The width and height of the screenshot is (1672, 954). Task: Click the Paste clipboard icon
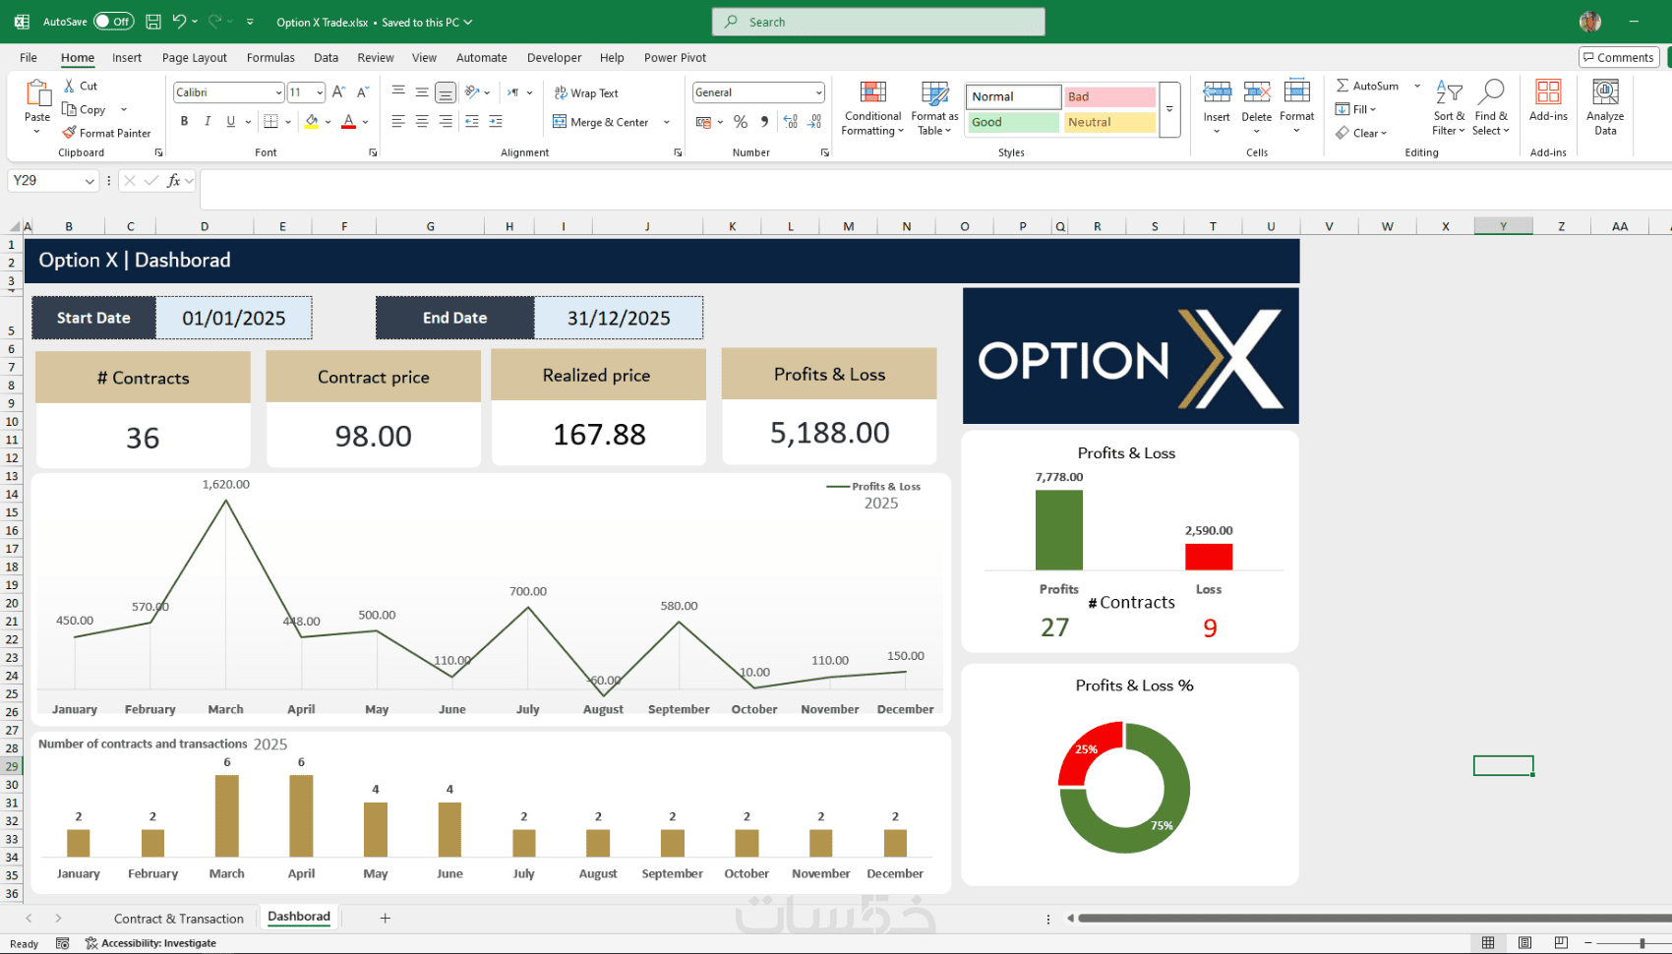(x=37, y=93)
